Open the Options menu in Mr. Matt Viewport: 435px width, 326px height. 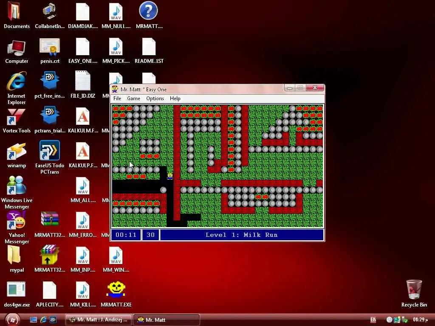point(155,98)
